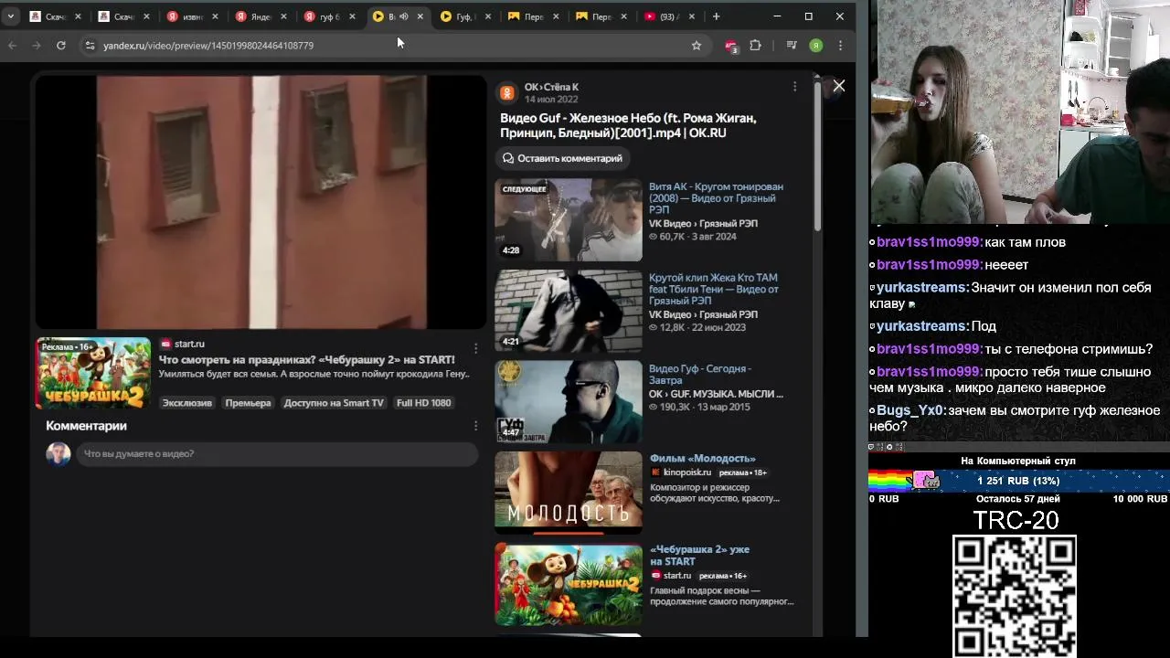Open 'Что смотреть на праздниках?' ad link

(307, 360)
